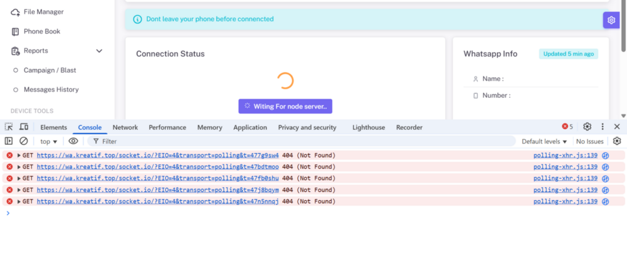Click AI assistance icon on 47fb0shu row

coord(606,179)
